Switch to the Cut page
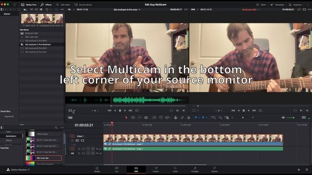312x175 pixels. point(117,170)
